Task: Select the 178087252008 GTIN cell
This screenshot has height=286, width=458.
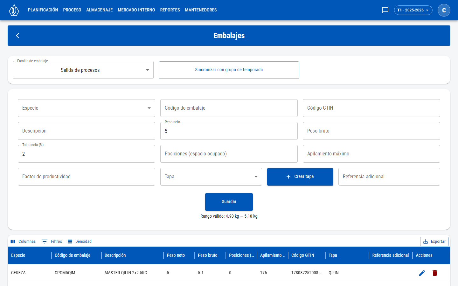Action: coord(306,273)
